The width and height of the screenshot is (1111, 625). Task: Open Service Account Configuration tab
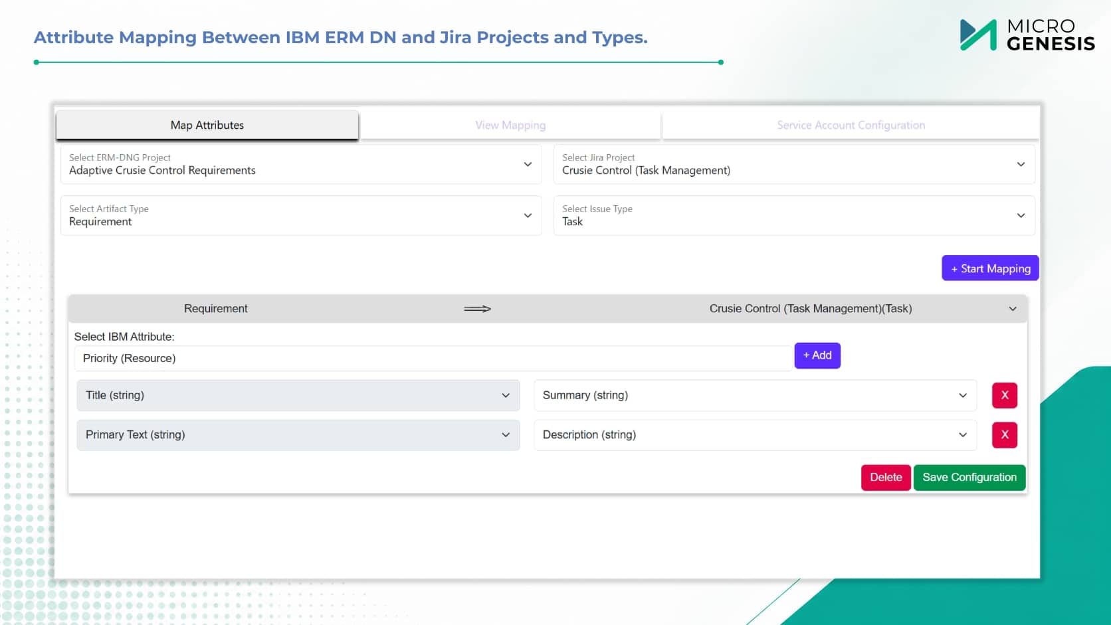pos(851,125)
